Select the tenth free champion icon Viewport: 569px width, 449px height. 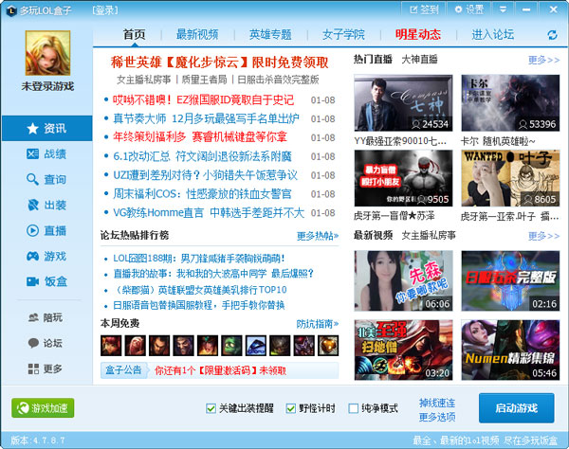[x=328, y=346]
